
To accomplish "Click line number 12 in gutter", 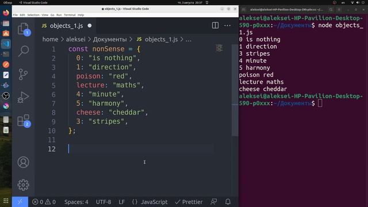I will pyautogui.click(x=52, y=149).
